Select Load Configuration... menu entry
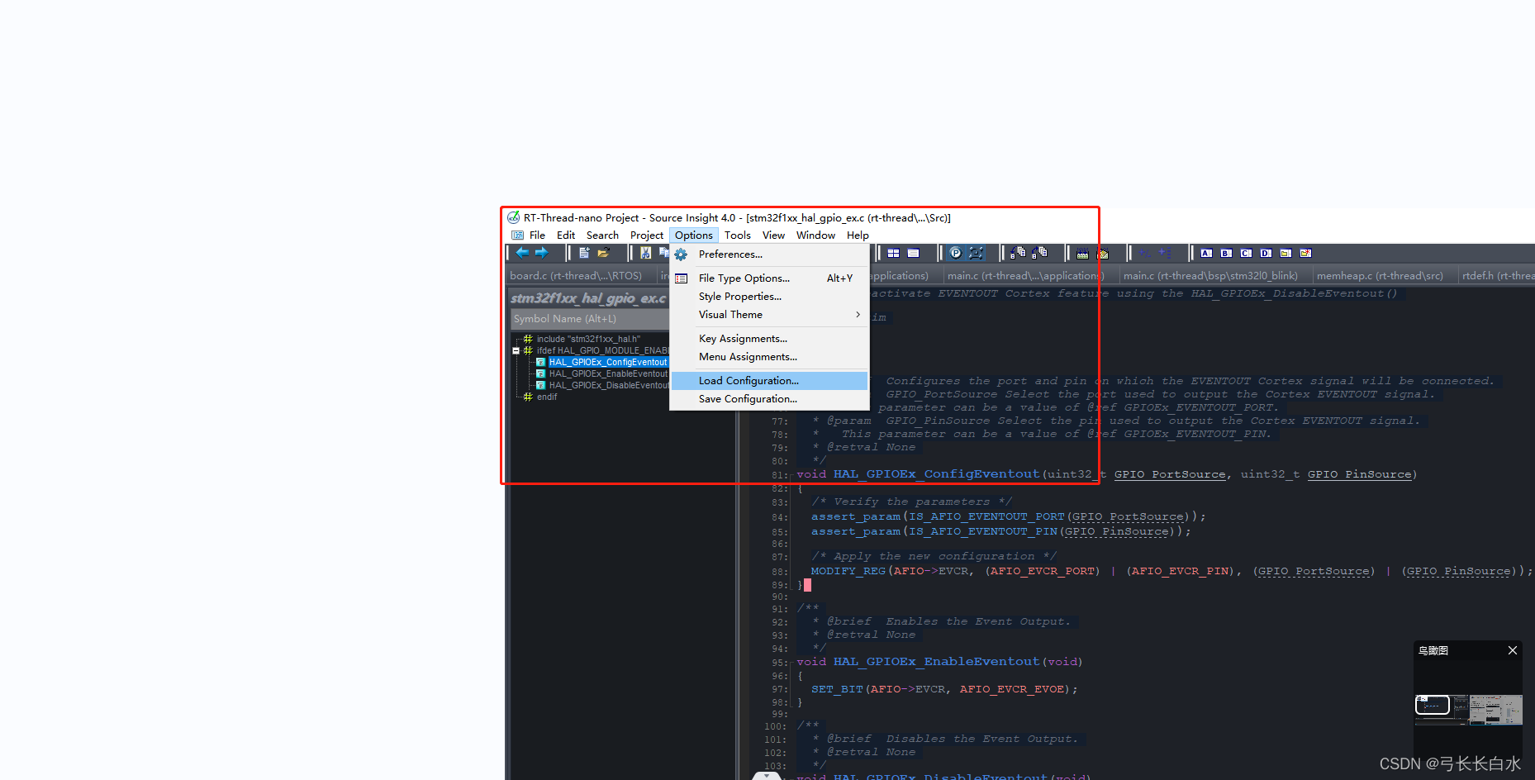Viewport: 1535px width, 780px height. coord(770,381)
